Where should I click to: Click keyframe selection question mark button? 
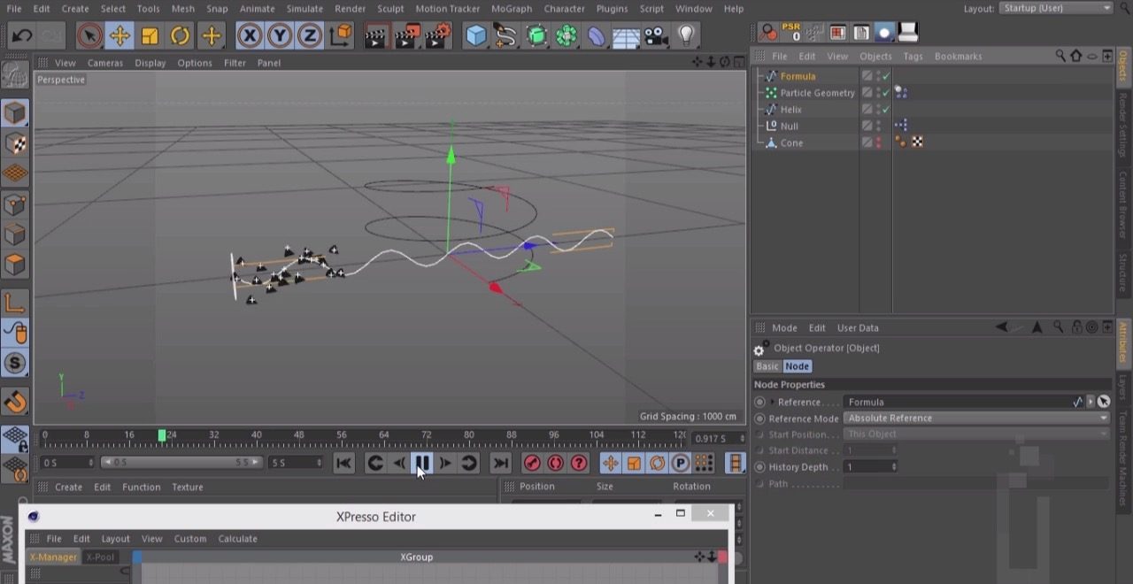[579, 463]
